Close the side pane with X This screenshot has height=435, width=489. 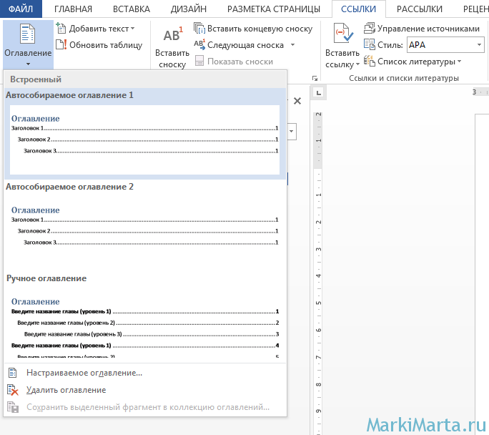pyautogui.click(x=297, y=101)
